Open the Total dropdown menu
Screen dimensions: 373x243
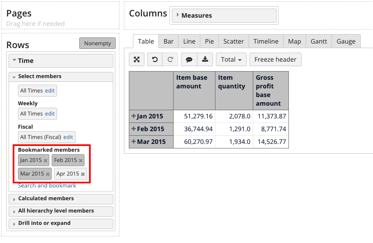pos(231,60)
